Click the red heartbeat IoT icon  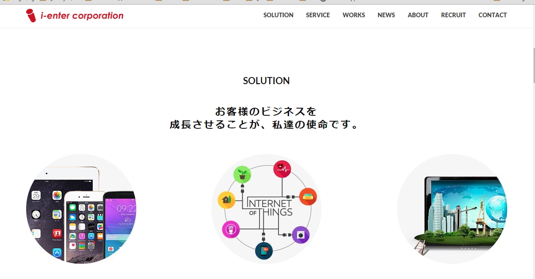282,169
